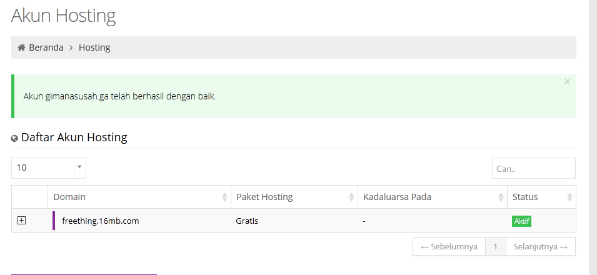
Task: Sort table by Paket Hosting column
Action: tap(294, 197)
